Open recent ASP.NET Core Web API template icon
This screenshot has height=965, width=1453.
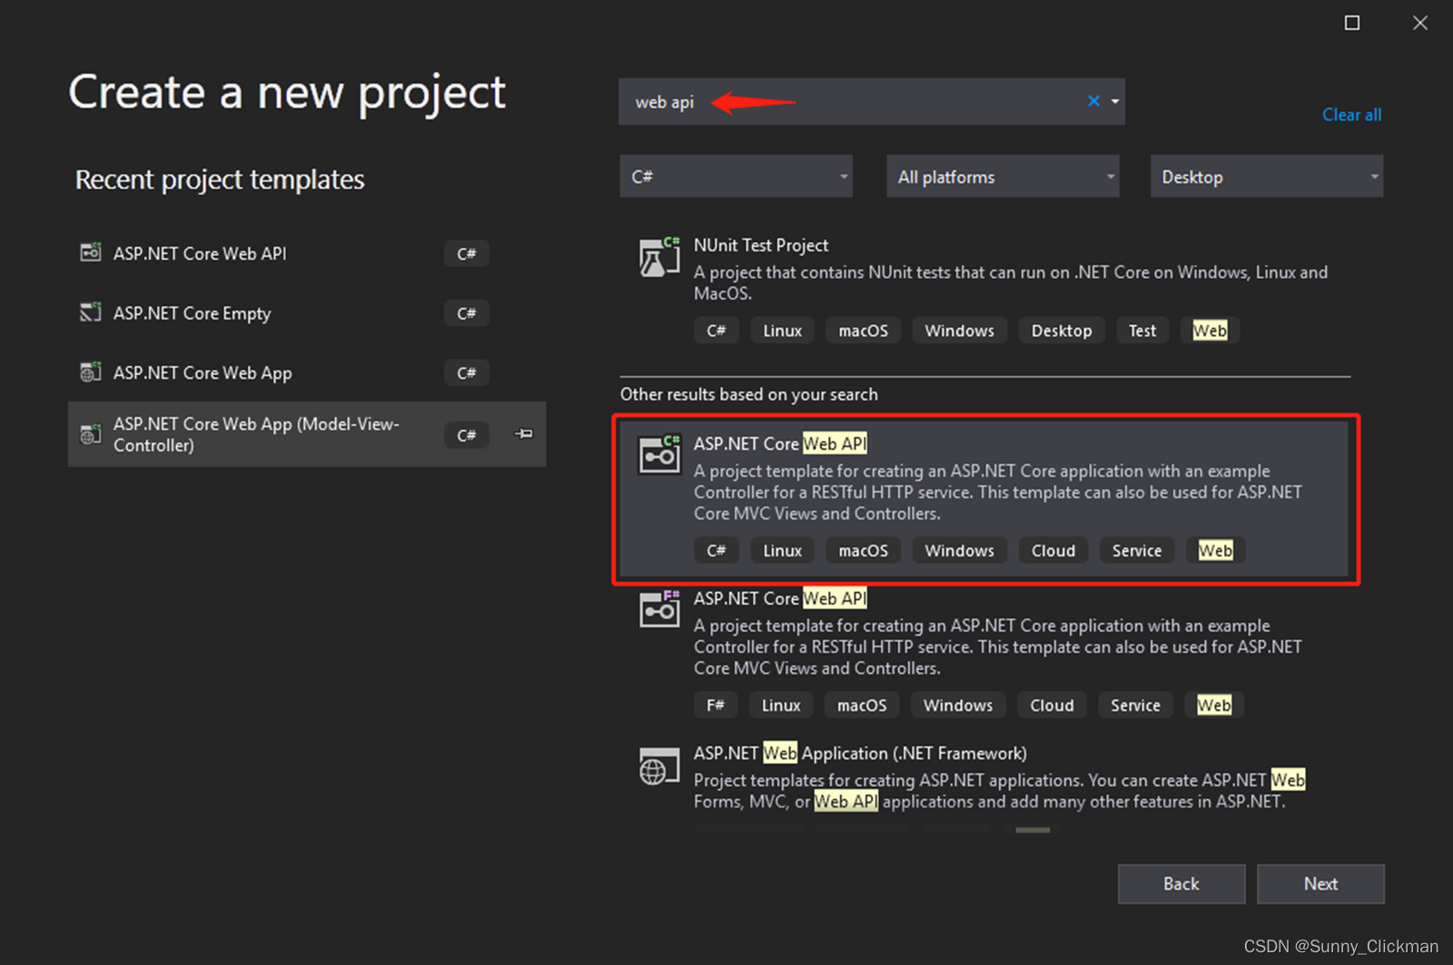tap(90, 252)
